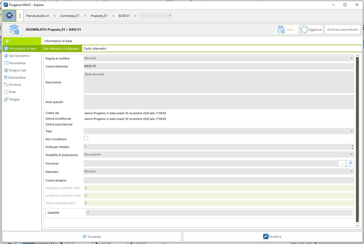The height and width of the screenshot is (244, 364).
Task: Click the arrow after Proposta_01
Action: click(113, 16)
